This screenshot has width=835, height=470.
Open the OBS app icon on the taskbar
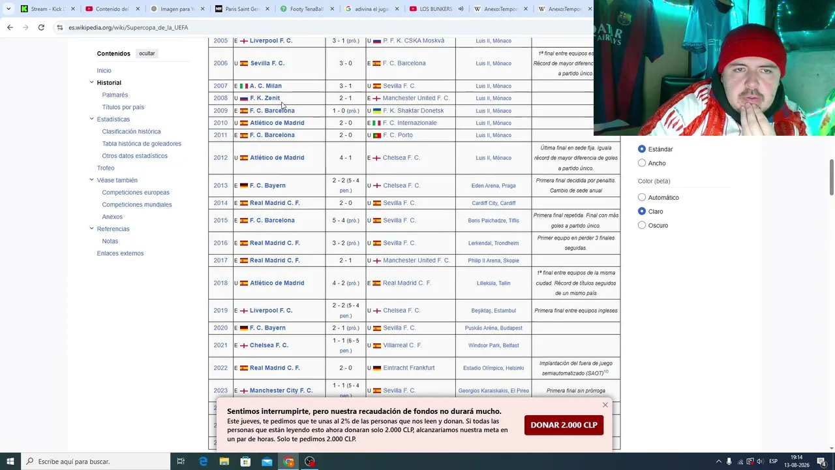tap(310, 462)
